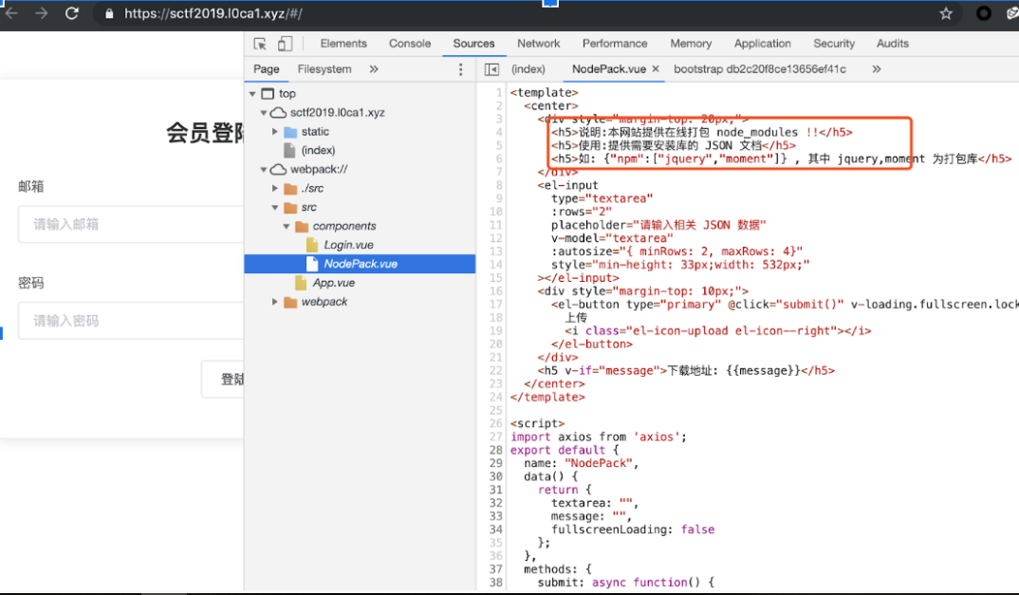This screenshot has width=1019, height=595.
Task: Switch to the (index) editor tab
Action: tap(528, 69)
